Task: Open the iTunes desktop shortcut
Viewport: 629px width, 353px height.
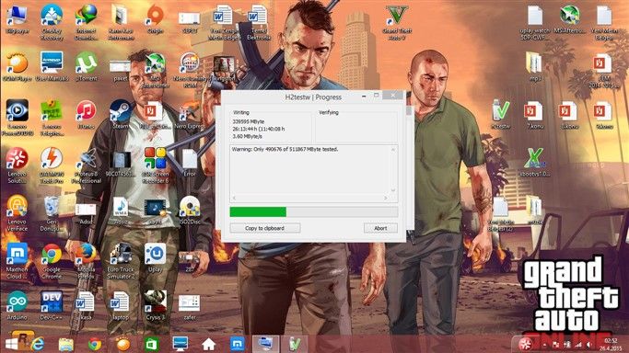Action: click(87, 115)
